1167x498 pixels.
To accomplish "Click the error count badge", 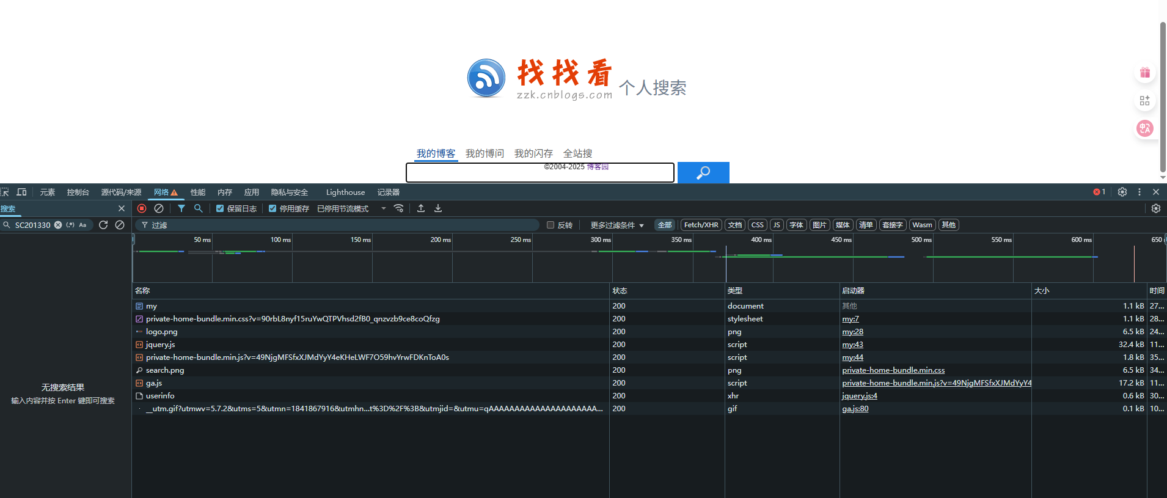I will click(1099, 192).
